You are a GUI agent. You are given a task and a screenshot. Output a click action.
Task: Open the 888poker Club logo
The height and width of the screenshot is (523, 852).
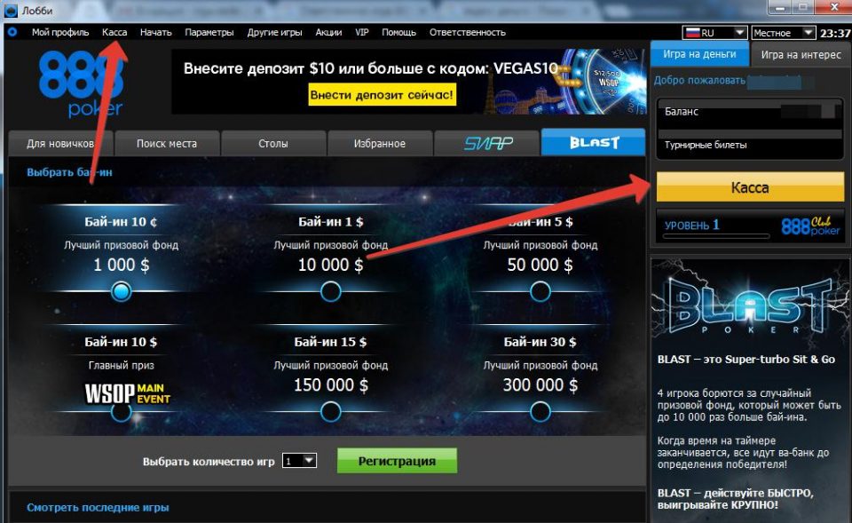pyautogui.click(x=810, y=225)
